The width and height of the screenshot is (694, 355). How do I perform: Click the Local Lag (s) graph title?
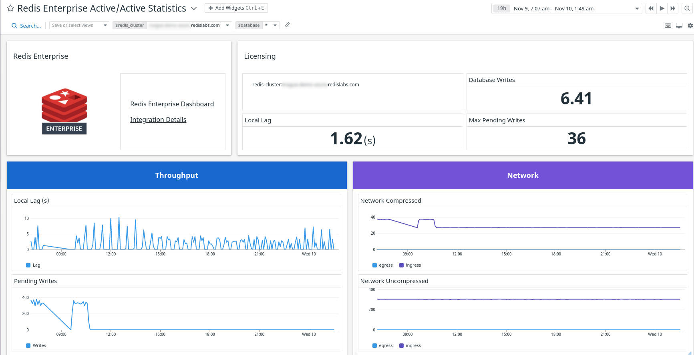pos(32,201)
